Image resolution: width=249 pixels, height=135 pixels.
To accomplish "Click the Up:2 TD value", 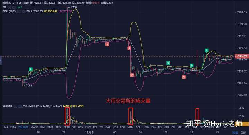I will [19, 7].
